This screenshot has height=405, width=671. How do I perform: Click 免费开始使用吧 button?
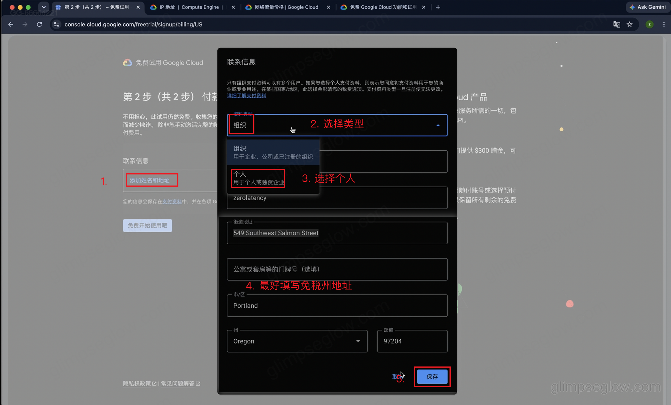(147, 225)
